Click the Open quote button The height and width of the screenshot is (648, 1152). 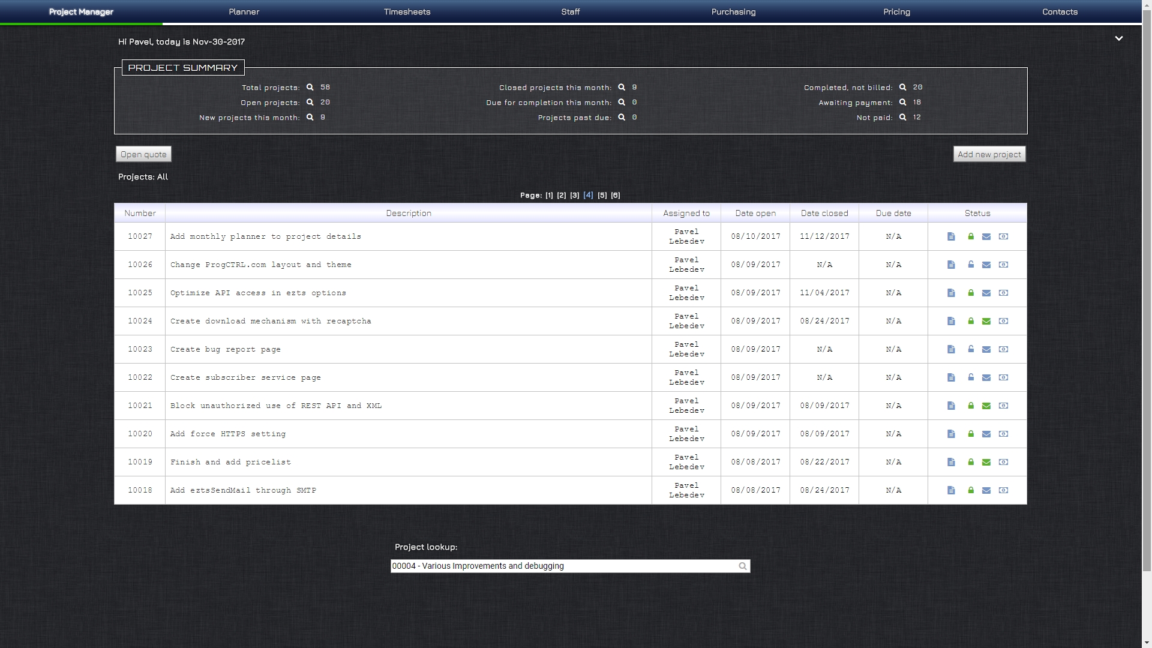143,154
